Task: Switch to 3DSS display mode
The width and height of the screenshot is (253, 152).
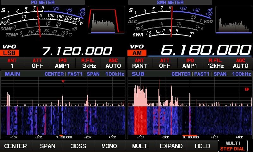Action: pos(78,146)
